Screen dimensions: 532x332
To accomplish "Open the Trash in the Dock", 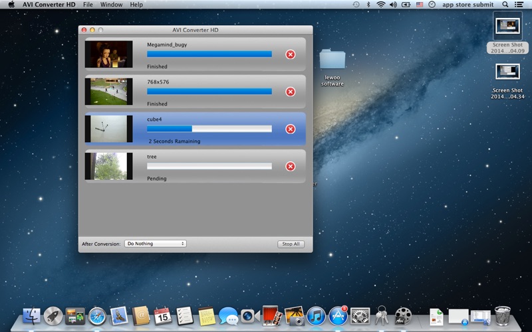I will pyautogui.click(x=503, y=316).
